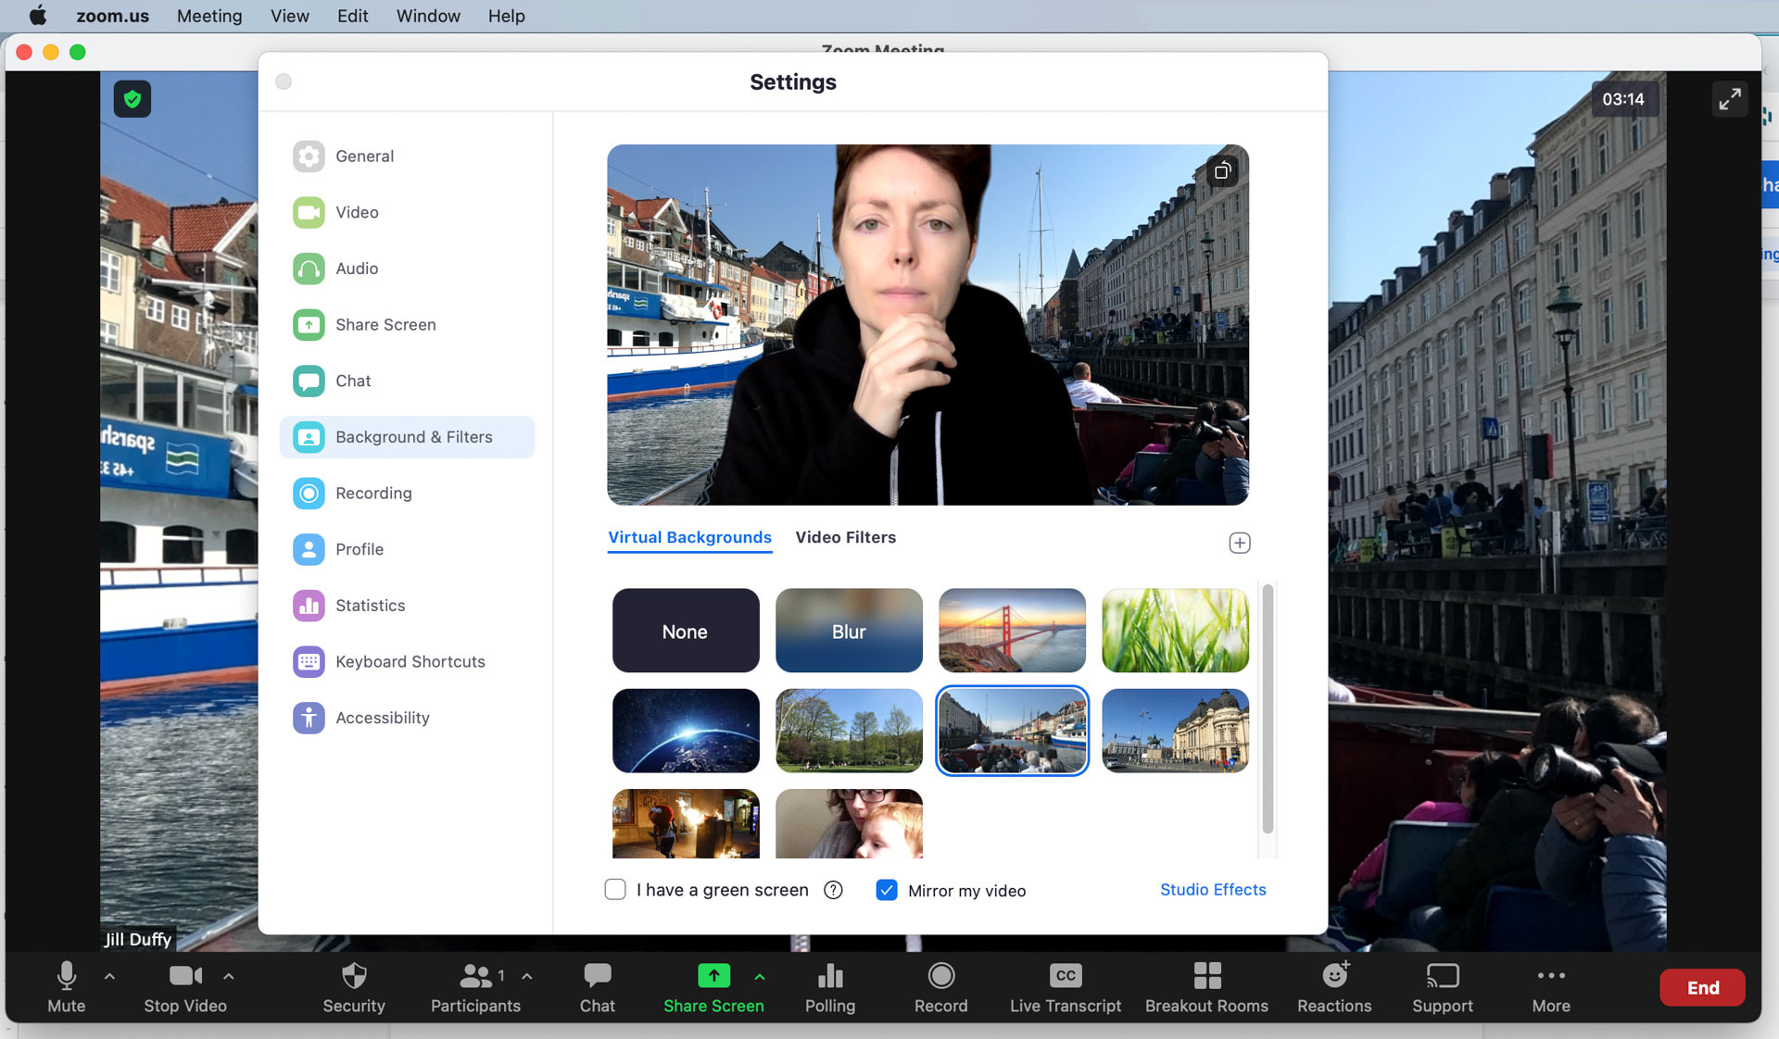Choose Earth from space background
This screenshot has height=1039, width=1779.
click(686, 731)
